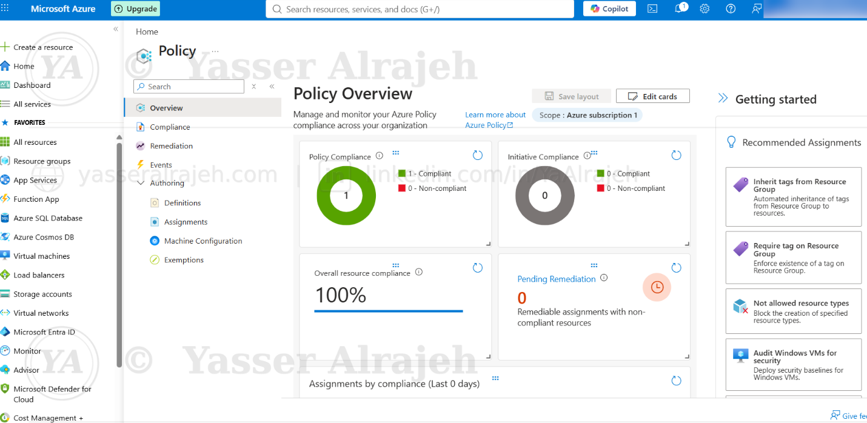Focus the global search resources field
Viewport: 867px width, 423px height.
[420, 9]
